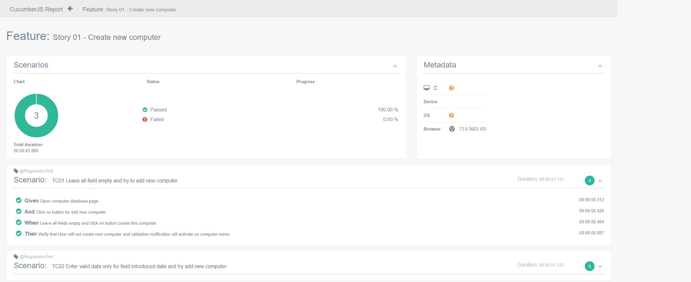Screen dimensions: 691x282
Task: Click the check icon for Then step
Action: click(x=18, y=233)
